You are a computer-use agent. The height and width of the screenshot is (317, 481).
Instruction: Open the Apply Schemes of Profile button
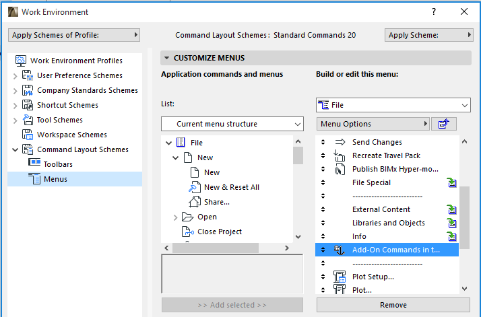[x=74, y=35]
